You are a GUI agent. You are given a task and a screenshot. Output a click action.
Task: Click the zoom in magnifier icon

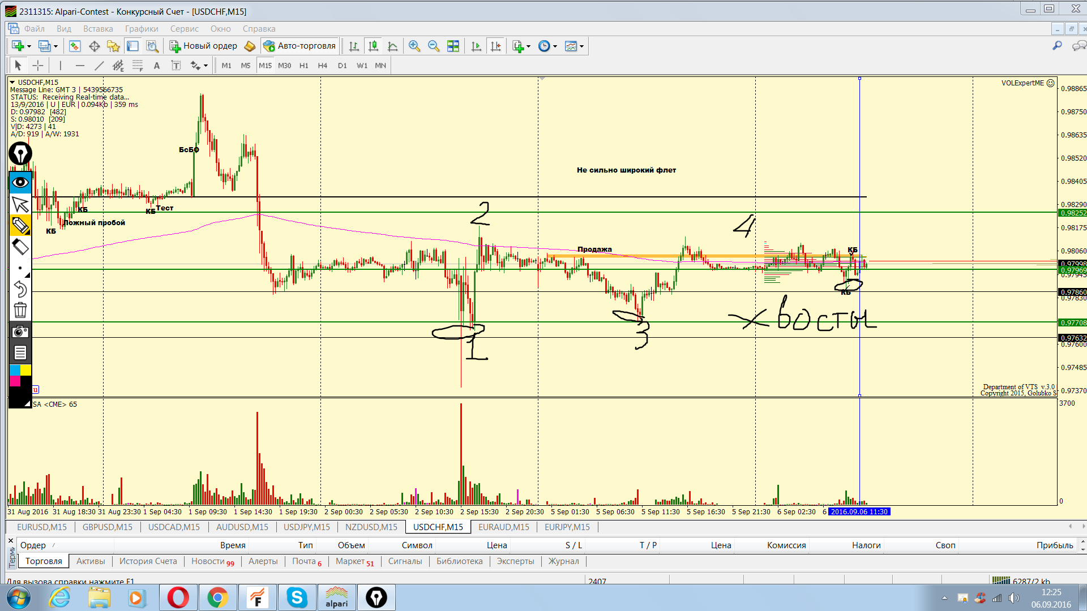tap(414, 46)
